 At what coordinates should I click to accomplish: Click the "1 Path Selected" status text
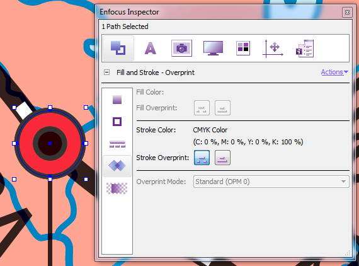[125, 26]
